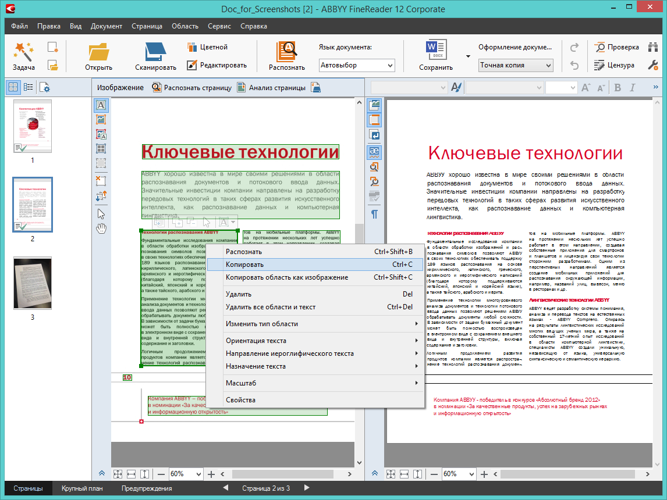This screenshot has height=500, width=667.
Task: Select the draw text area tool
Action: pyautogui.click(x=101, y=105)
